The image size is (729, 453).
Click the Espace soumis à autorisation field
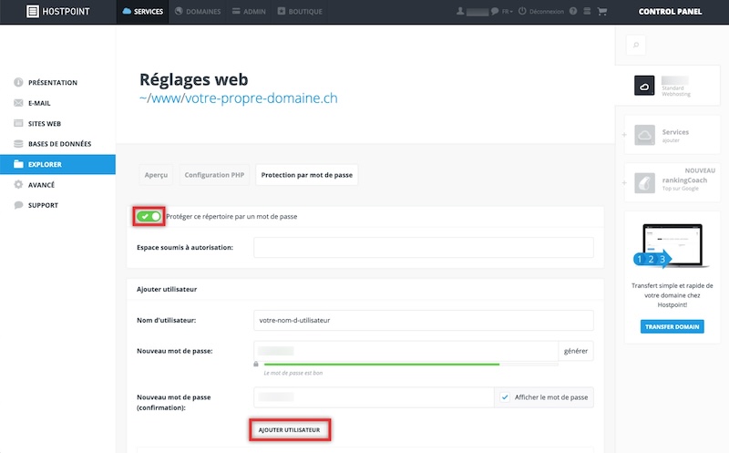click(424, 247)
